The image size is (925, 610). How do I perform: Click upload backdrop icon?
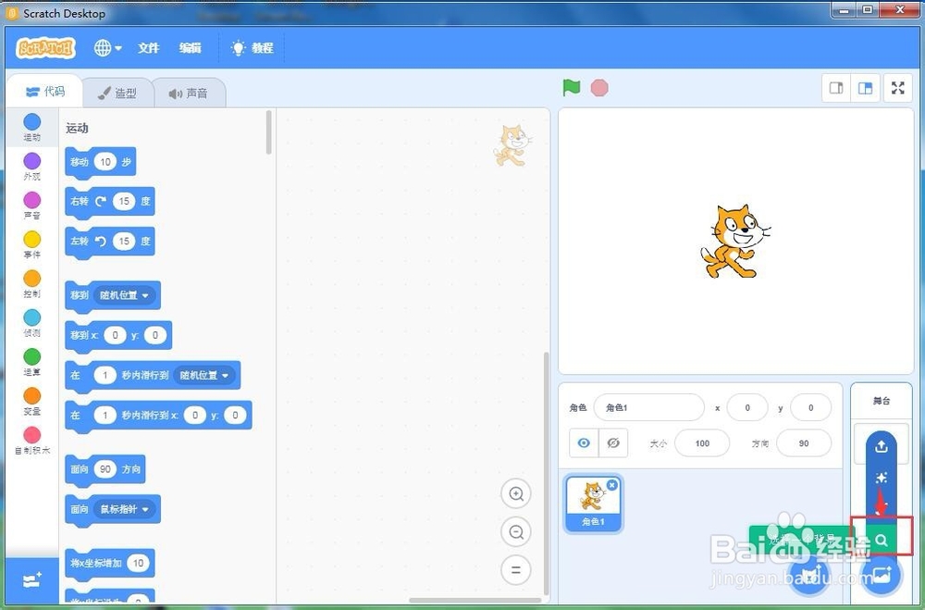(x=882, y=446)
